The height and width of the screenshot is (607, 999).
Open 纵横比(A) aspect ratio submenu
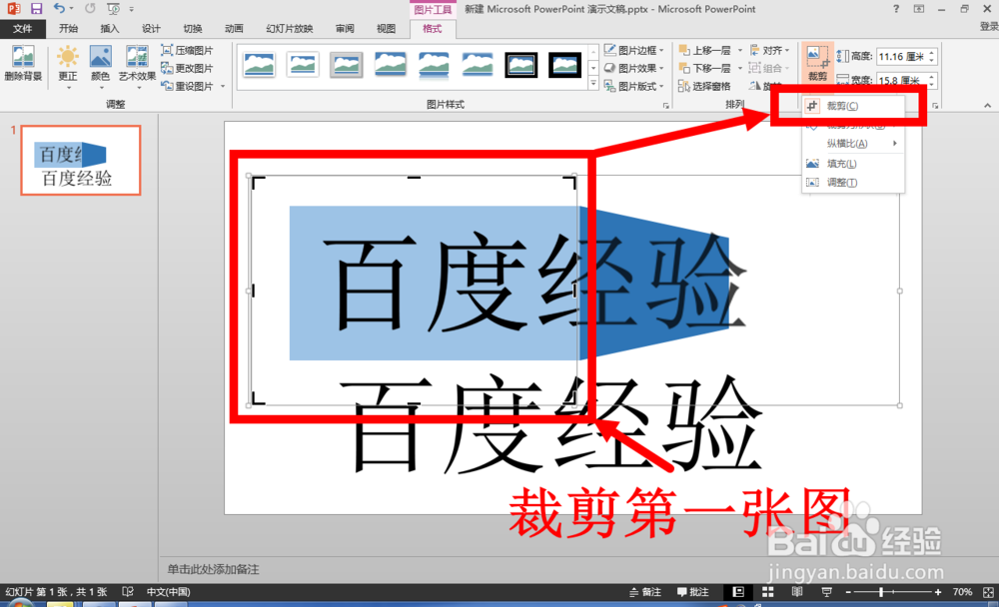pyautogui.click(x=853, y=144)
